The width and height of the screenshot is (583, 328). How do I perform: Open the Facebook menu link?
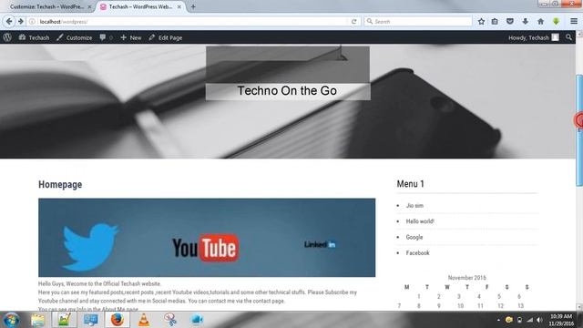[x=417, y=253]
